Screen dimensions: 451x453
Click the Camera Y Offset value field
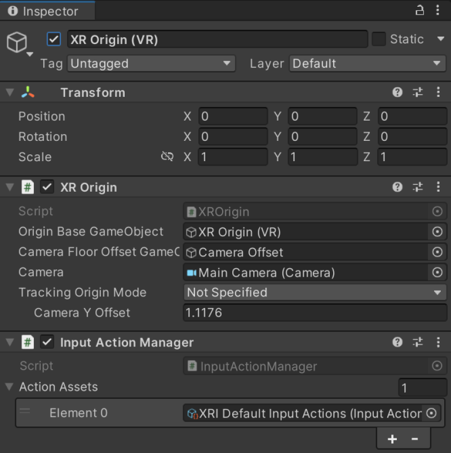click(x=315, y=313)
